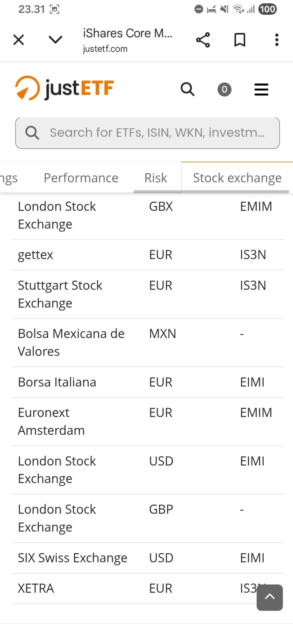Bookmark this page with the bookmark icon

240,40
